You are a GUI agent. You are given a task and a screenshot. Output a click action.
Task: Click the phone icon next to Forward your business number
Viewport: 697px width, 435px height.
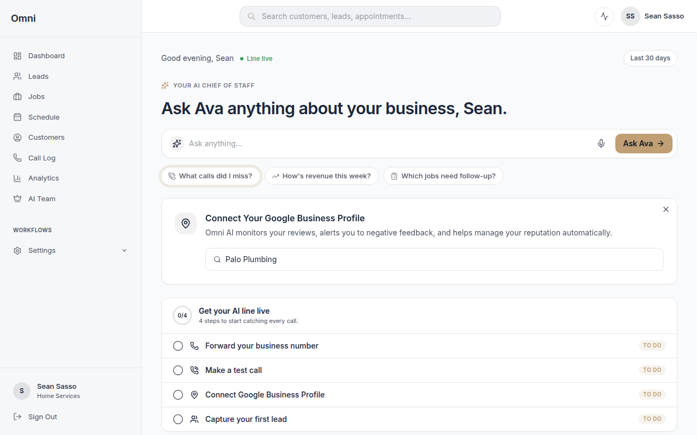tap(194, 346)
